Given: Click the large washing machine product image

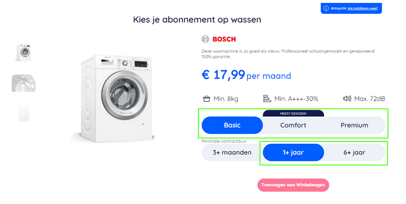Looking at the screenshot, I should 117,97.
